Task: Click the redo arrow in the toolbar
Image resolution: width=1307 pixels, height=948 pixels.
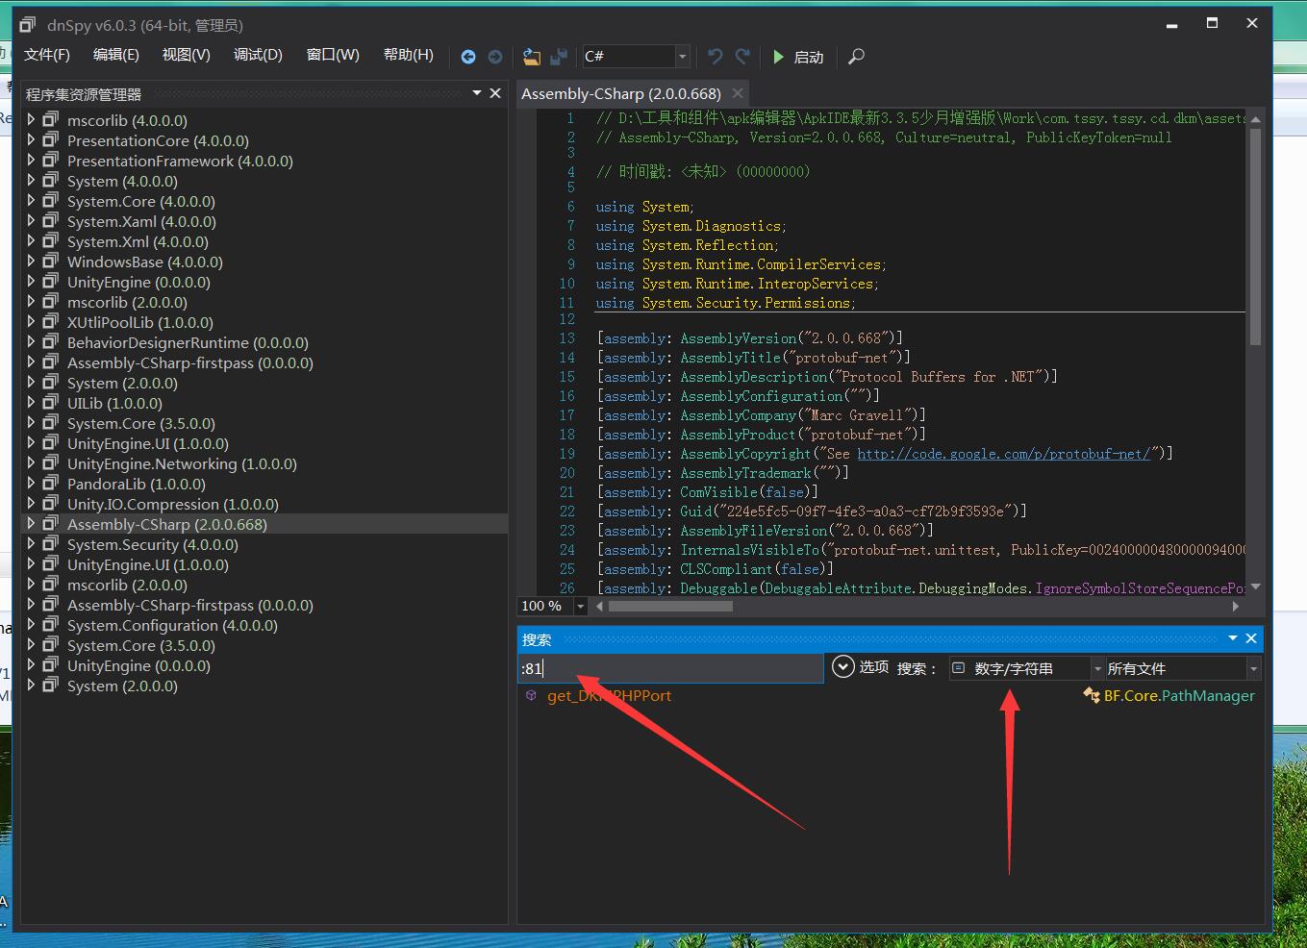Action: coord(742,57)
